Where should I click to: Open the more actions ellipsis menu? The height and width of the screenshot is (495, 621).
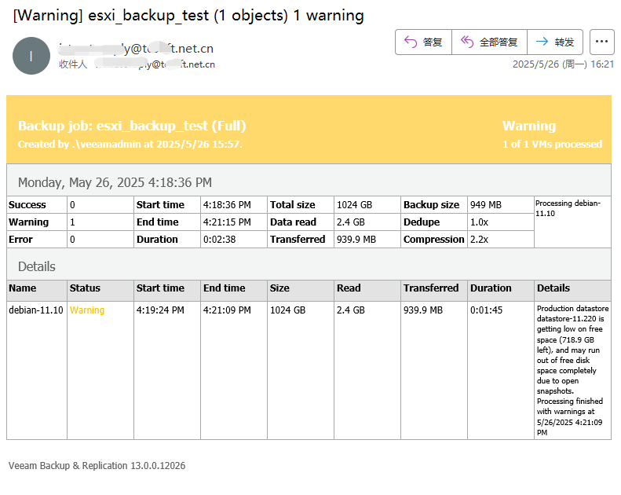click(601, 42)
